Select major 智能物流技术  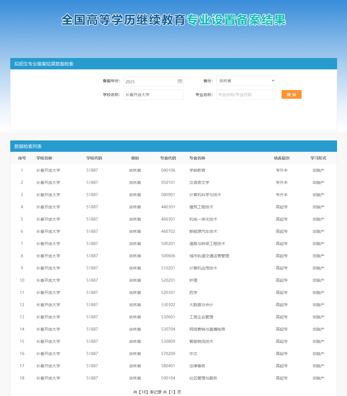201,341
